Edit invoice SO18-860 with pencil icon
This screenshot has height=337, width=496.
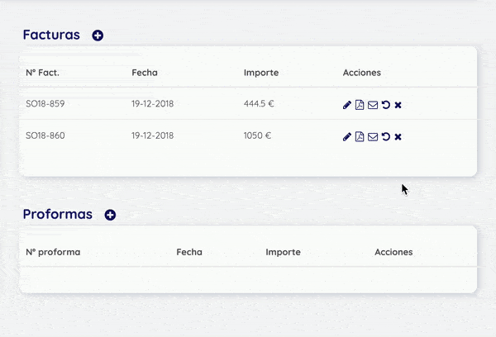(346, 136)
